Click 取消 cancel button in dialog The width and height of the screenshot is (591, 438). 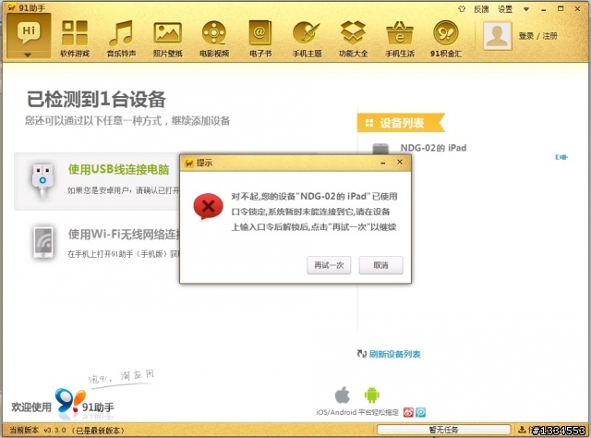pyautogui.click(x=380, y=265)
